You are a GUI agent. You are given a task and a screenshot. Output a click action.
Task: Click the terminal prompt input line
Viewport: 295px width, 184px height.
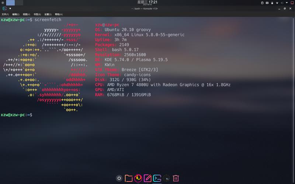pos(111,115)
